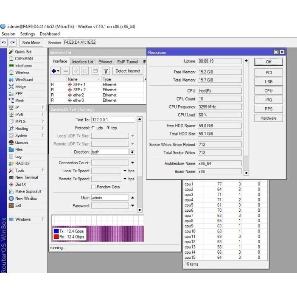Click the disable (X) interface button
The height and width of the screenshot is (297, 297).
85,71
